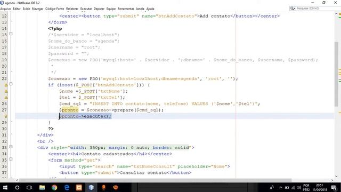Image resolution: width=341 pixels, height=192 pixels.
Task: Click the '?>' closing tag on line 30
Action: tap(51, 129)
